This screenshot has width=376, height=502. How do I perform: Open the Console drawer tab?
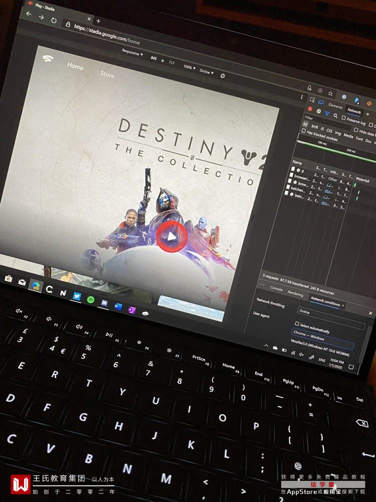pyautogui.click(x=276, y=289)
